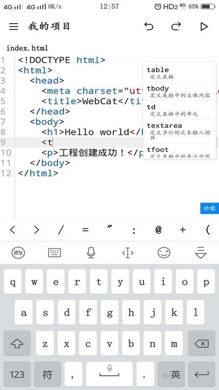Switch to the index.html file tab
The image size is (219, 390).
click(28, 48)
